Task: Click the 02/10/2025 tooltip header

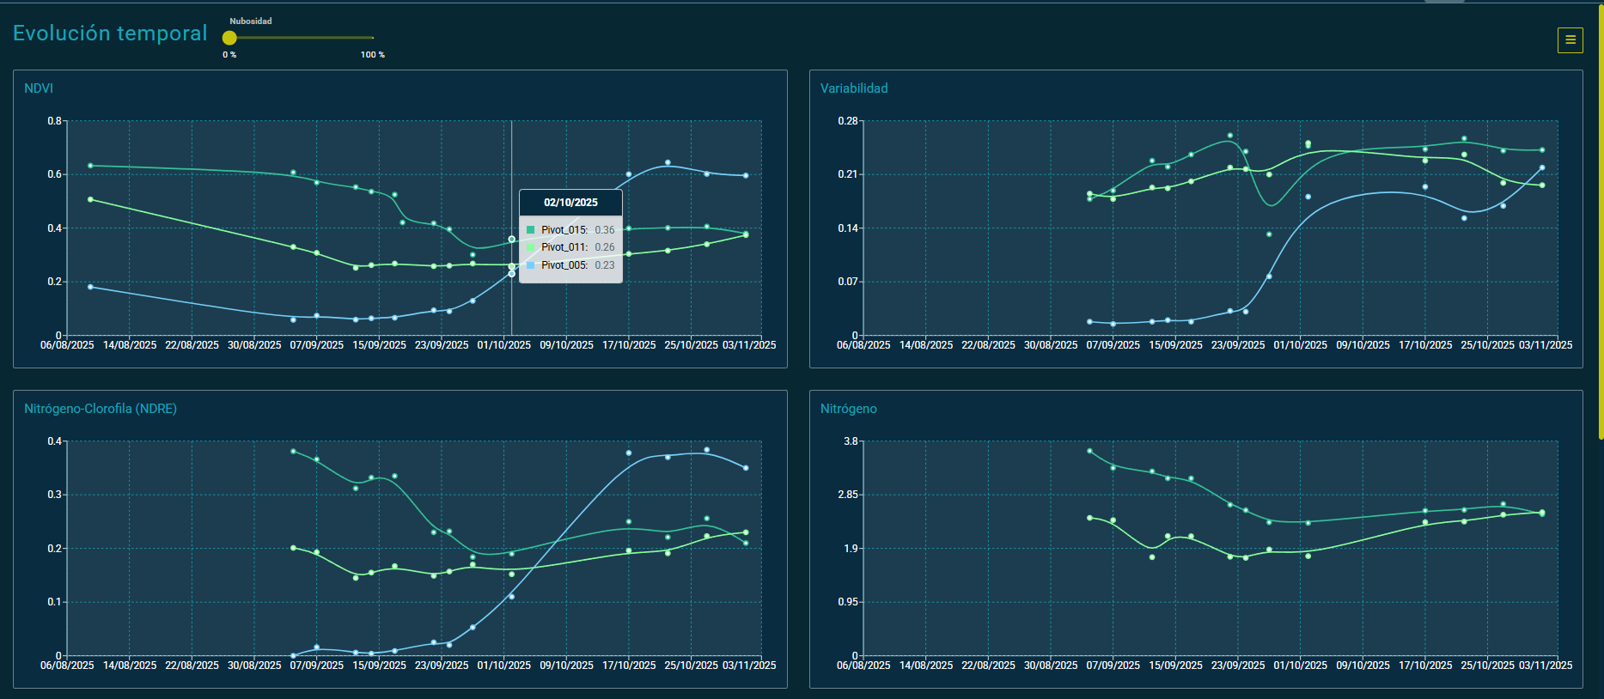Action: (x=570, y=203)
